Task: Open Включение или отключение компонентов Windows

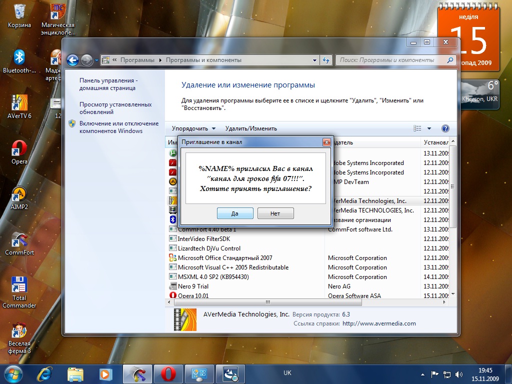Action: pos(118,127)
